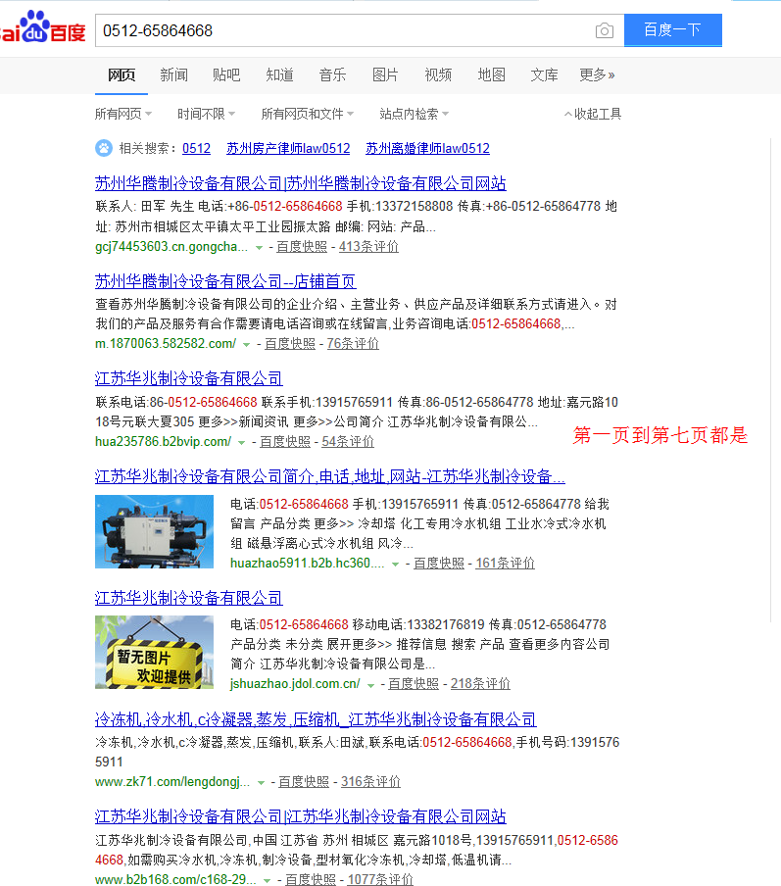781x886 pixels.
Task: Click the URL www.zk71.com/lengdongj...
Action: click(x=172, y=782)
